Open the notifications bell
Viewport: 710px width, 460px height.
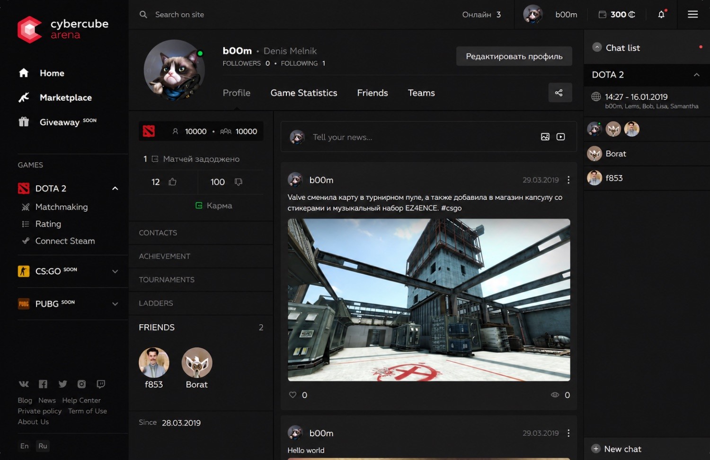tap(661, 14)
